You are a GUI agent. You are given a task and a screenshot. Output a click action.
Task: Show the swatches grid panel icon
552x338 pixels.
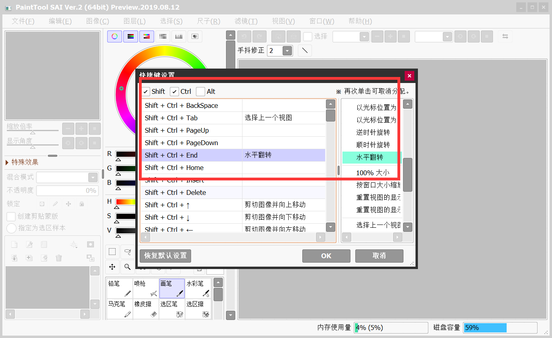pyautogui.click(x=179, y=36)
